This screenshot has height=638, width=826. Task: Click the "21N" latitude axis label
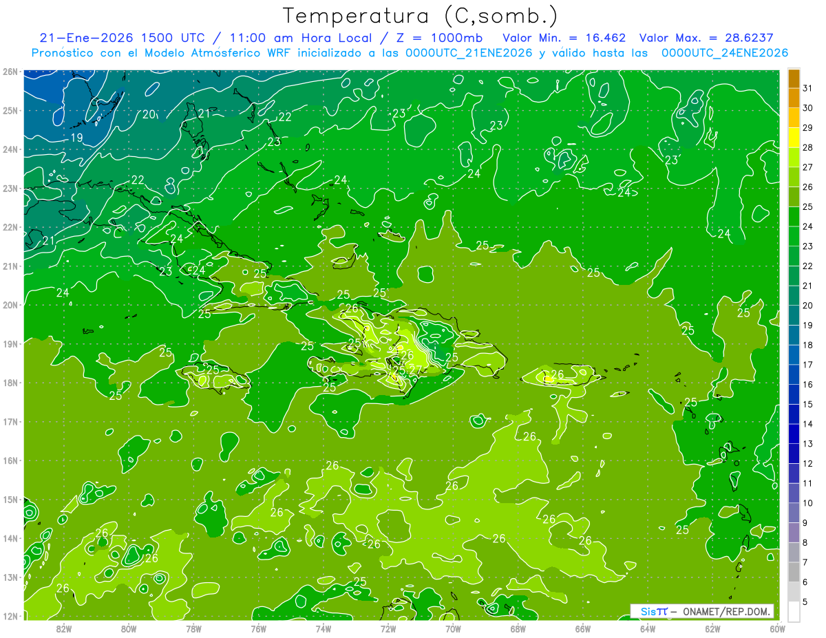coord(10,266)
